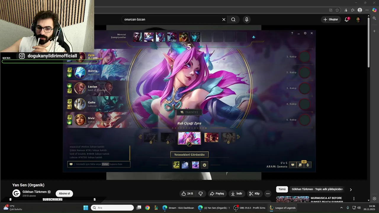This screenshot has width=379, height=213.
Task: Select the Tümü filter chip
Action: 282,189
